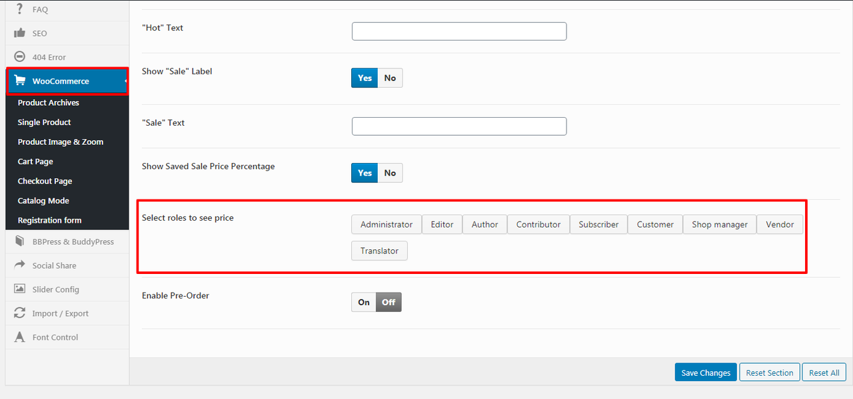Click the 404 Error circle icon

[19, 57]
